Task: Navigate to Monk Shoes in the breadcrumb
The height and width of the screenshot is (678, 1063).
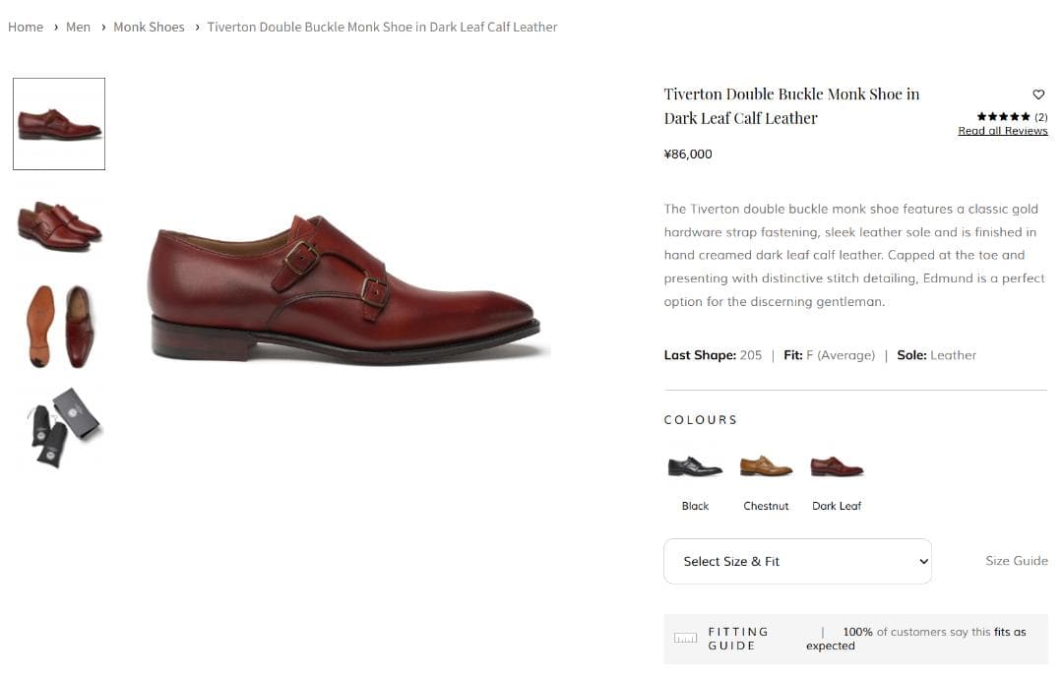Action: click(149, 27)
